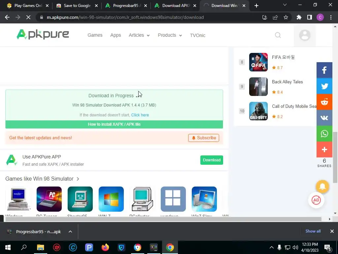Click the APKPure logo
This screenshot has height=254, width=338.
(x=43, y=34)
